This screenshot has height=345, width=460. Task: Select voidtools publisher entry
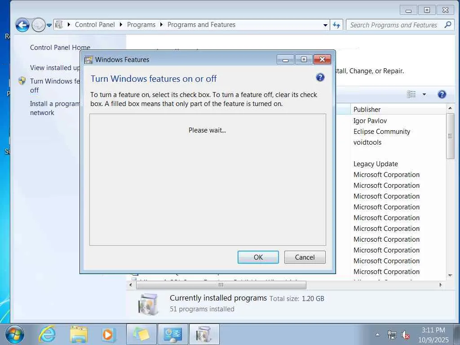[367, 142]
